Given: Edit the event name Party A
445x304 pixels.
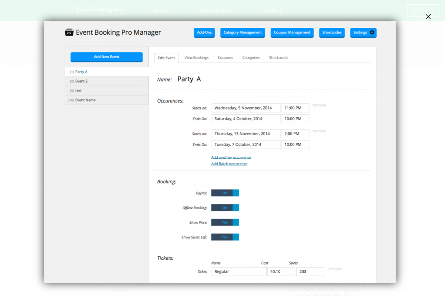Looking at the screenshot, I should coord(189,79).
